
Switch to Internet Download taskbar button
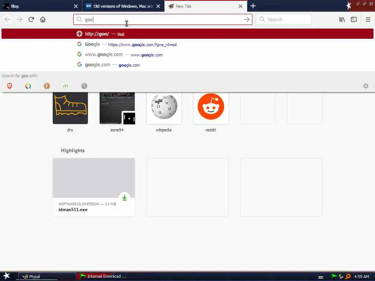[105, 276]
